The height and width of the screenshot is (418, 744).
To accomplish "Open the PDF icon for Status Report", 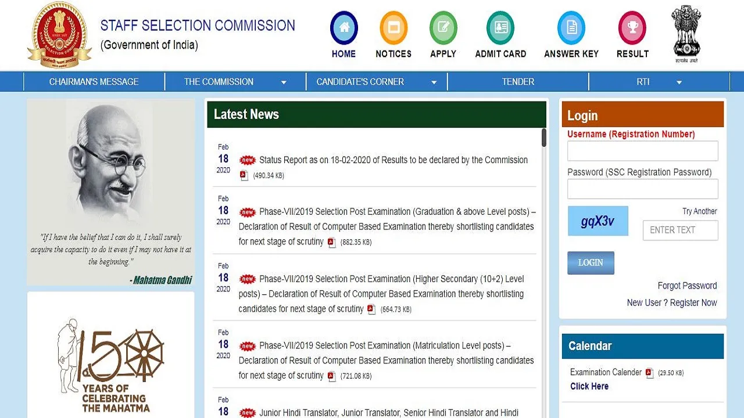I will pos(244,175).
